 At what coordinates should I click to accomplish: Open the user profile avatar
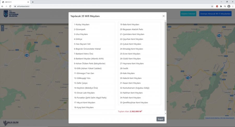pyautogui.click(x=229, y=6)
